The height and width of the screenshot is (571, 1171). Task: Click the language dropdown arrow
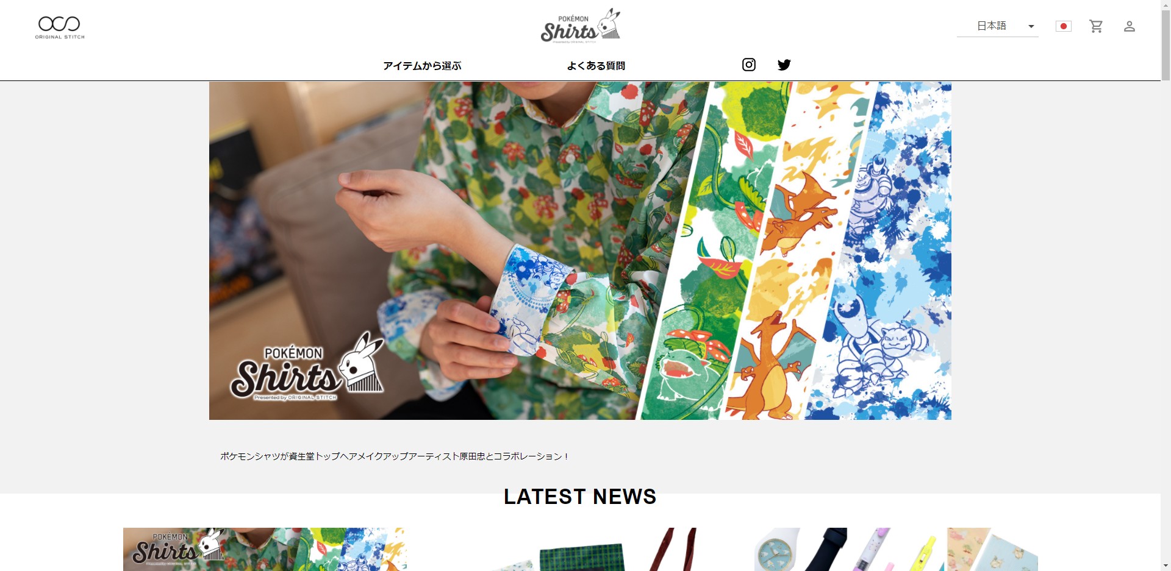pyautogui.click(x=1031, y=26)
